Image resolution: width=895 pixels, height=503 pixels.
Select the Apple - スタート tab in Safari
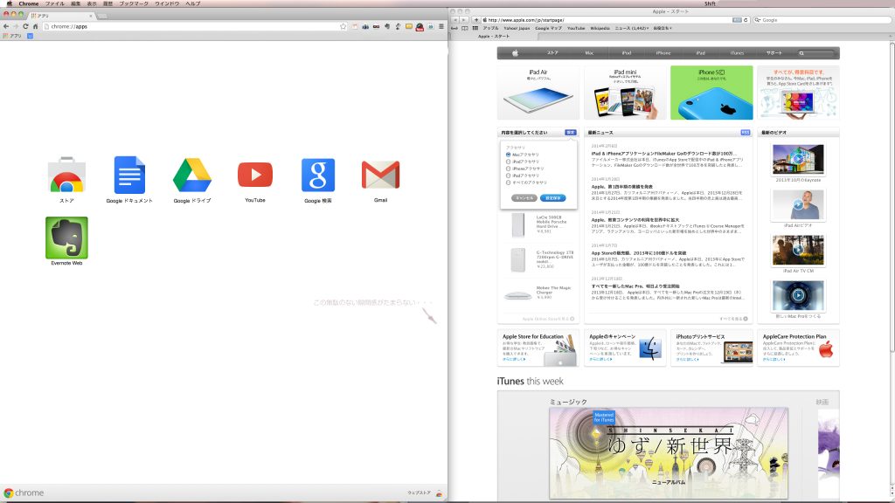[494, 36]
